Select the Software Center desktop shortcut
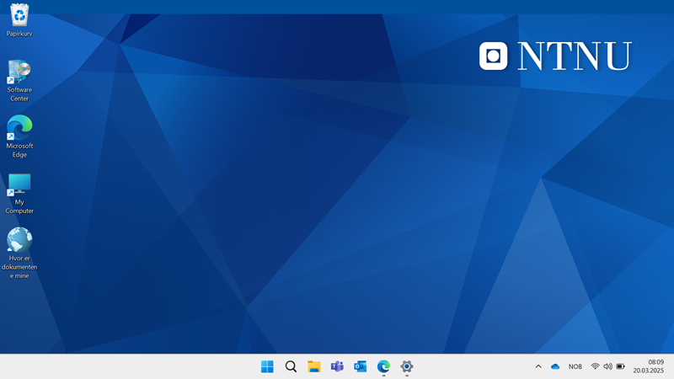The width and height of the screenshot is (674, 379). tap(19, 81)
